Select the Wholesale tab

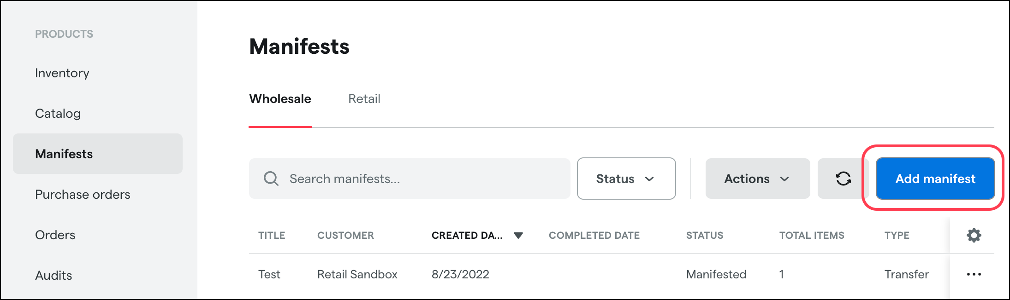279,99
